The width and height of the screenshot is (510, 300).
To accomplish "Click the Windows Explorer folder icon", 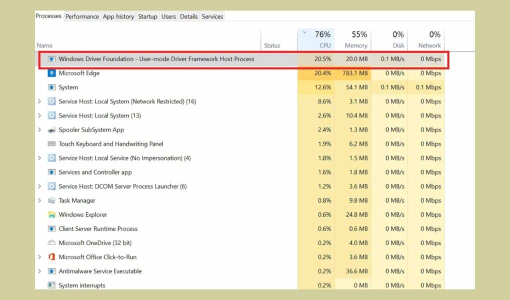I will point(51,214).
